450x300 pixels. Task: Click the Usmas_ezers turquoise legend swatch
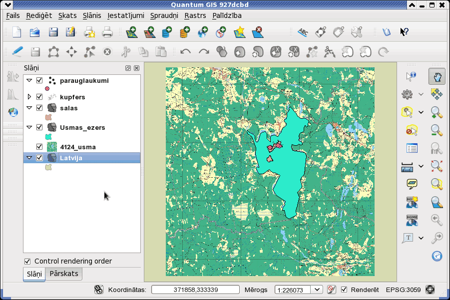click(x=48, y=137)
